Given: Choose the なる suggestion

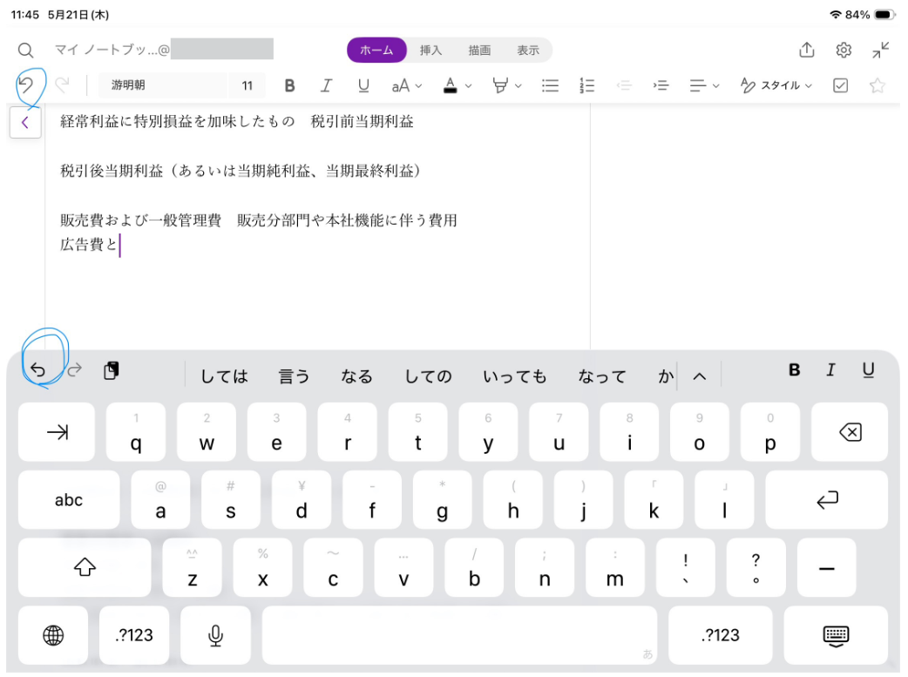Looking at the screenshot, I should (356, 376).
